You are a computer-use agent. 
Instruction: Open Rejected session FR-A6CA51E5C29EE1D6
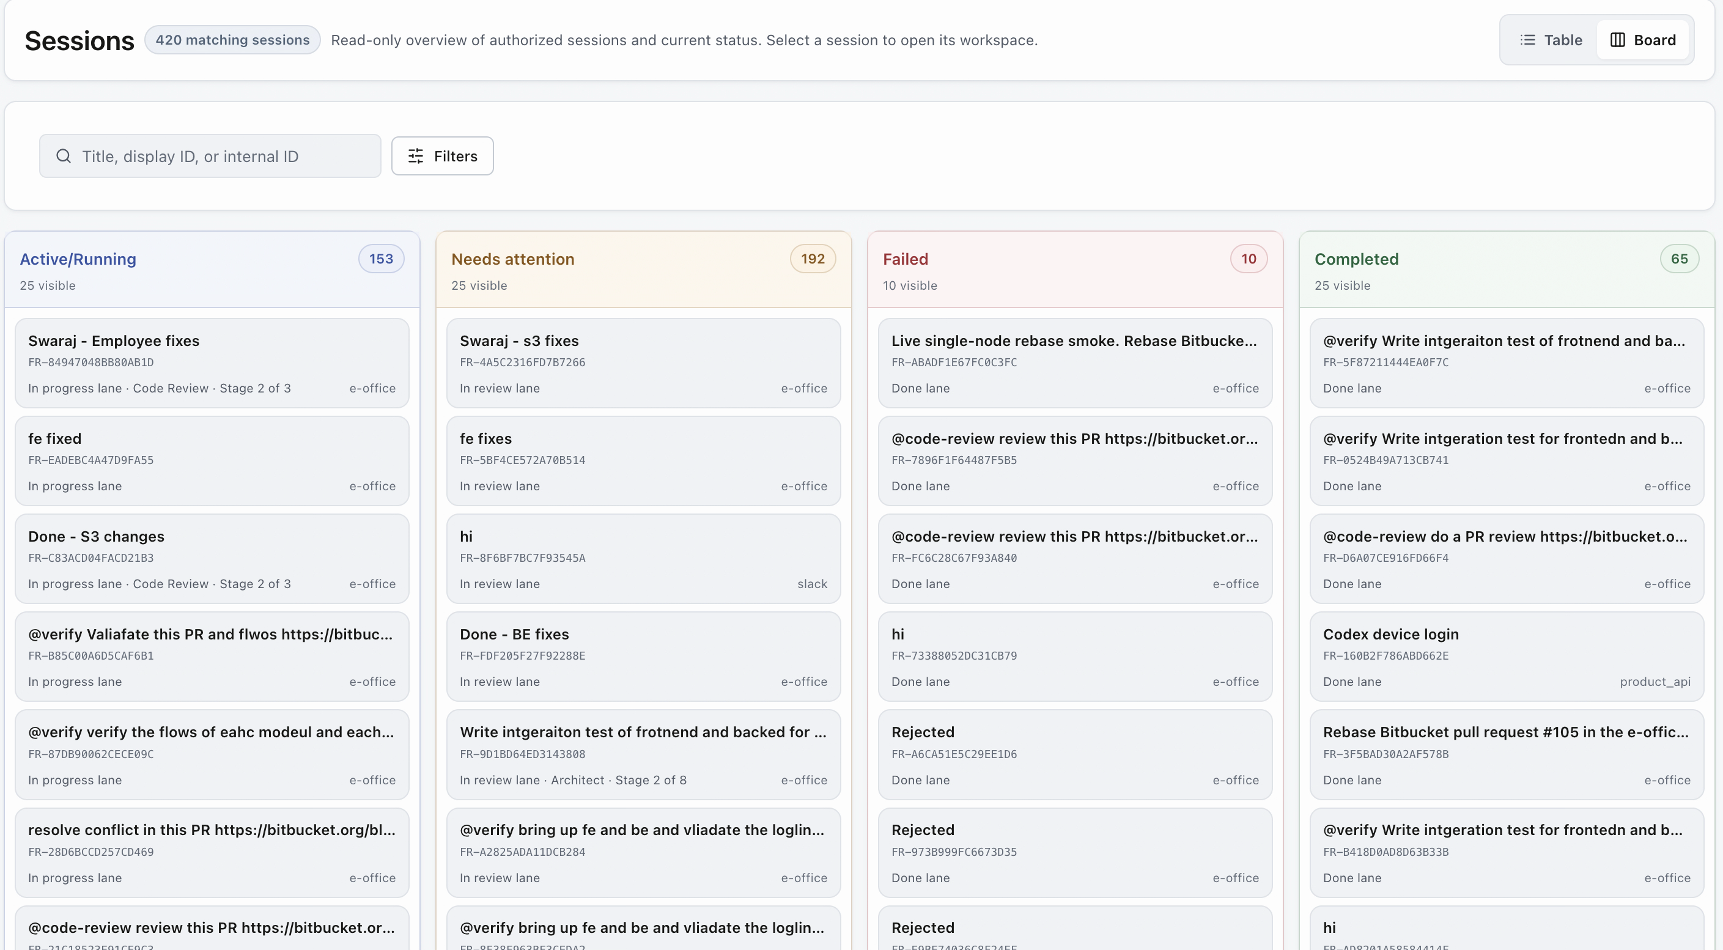(x=1075, y=755)
